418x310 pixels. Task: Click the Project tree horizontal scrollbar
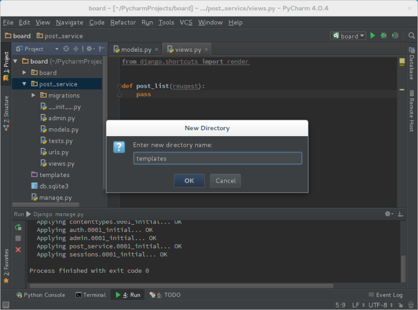point(46,205)
